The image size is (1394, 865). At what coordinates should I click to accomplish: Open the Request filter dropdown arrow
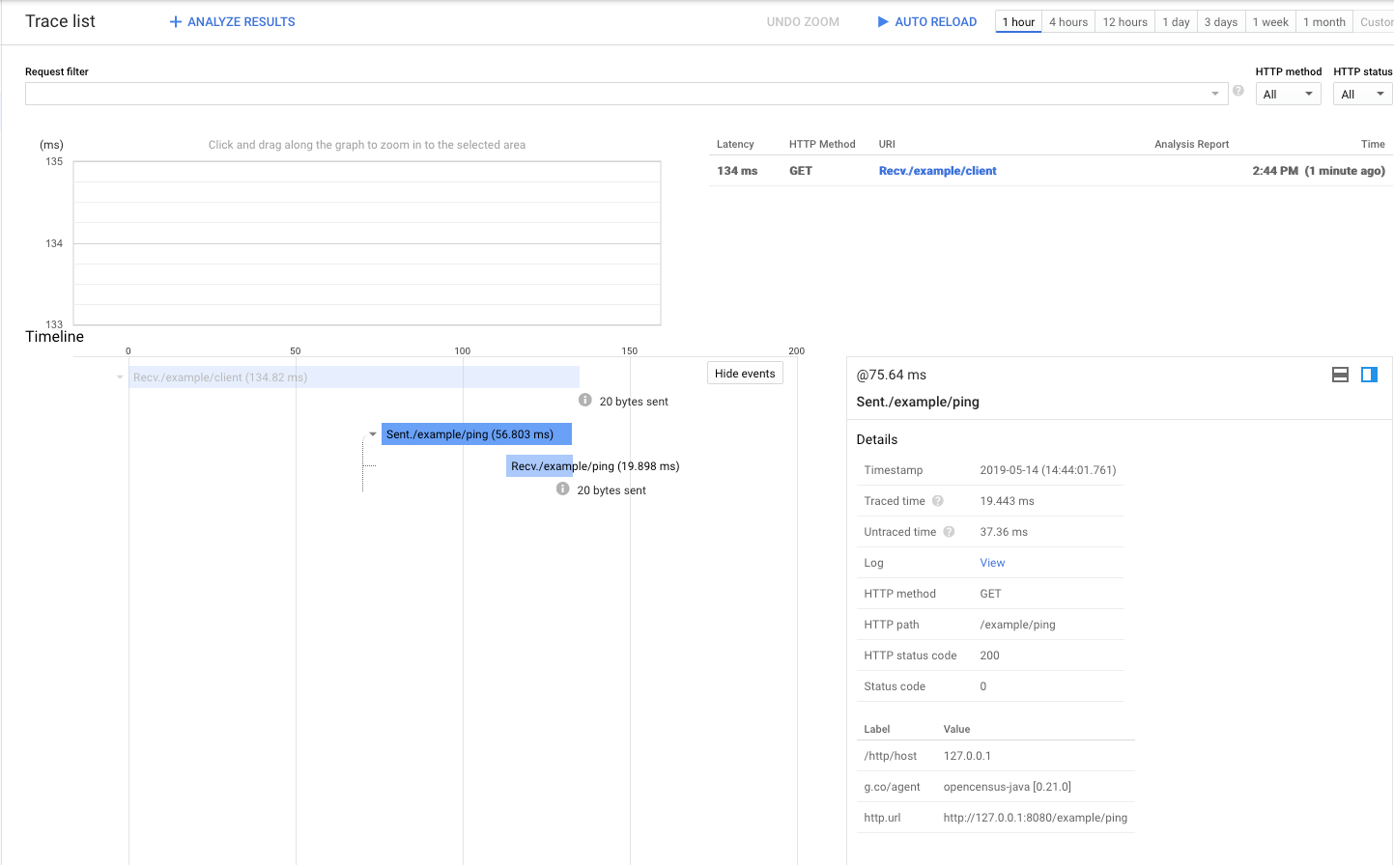(x=1214, y=94)
